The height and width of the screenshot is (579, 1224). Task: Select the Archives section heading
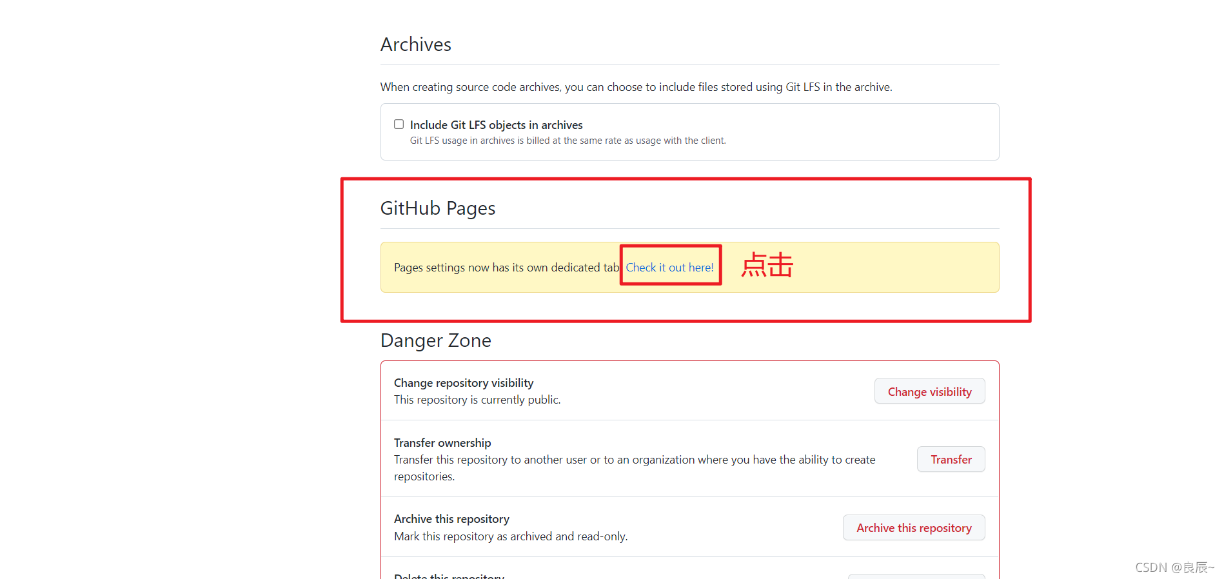coord(416,44)
